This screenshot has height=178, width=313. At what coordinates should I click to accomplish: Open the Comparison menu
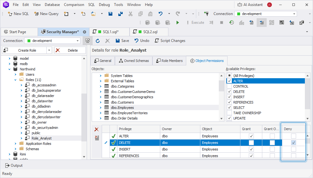[74, 5]
